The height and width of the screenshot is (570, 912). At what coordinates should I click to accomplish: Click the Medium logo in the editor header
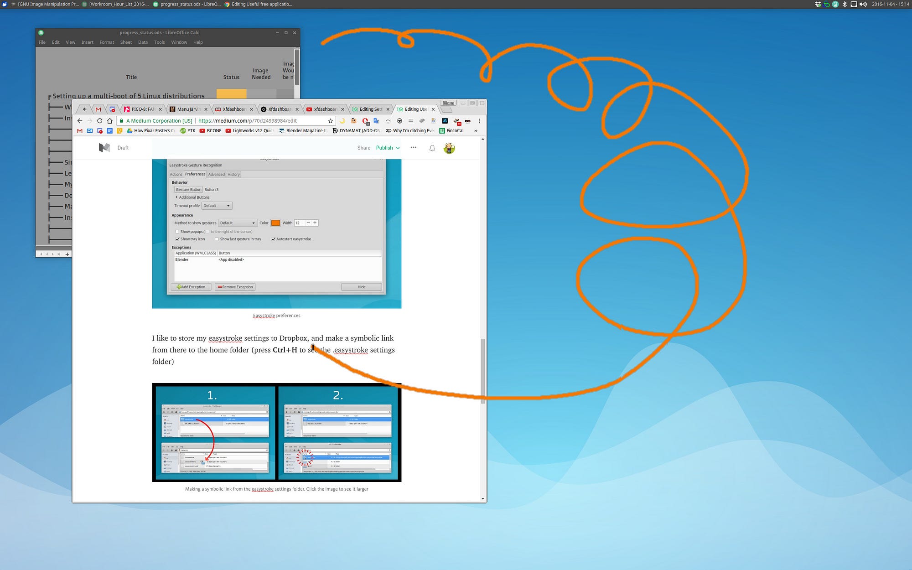(104, 148)
